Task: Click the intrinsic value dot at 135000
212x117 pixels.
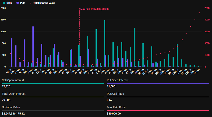Action: tap(199, 13)
